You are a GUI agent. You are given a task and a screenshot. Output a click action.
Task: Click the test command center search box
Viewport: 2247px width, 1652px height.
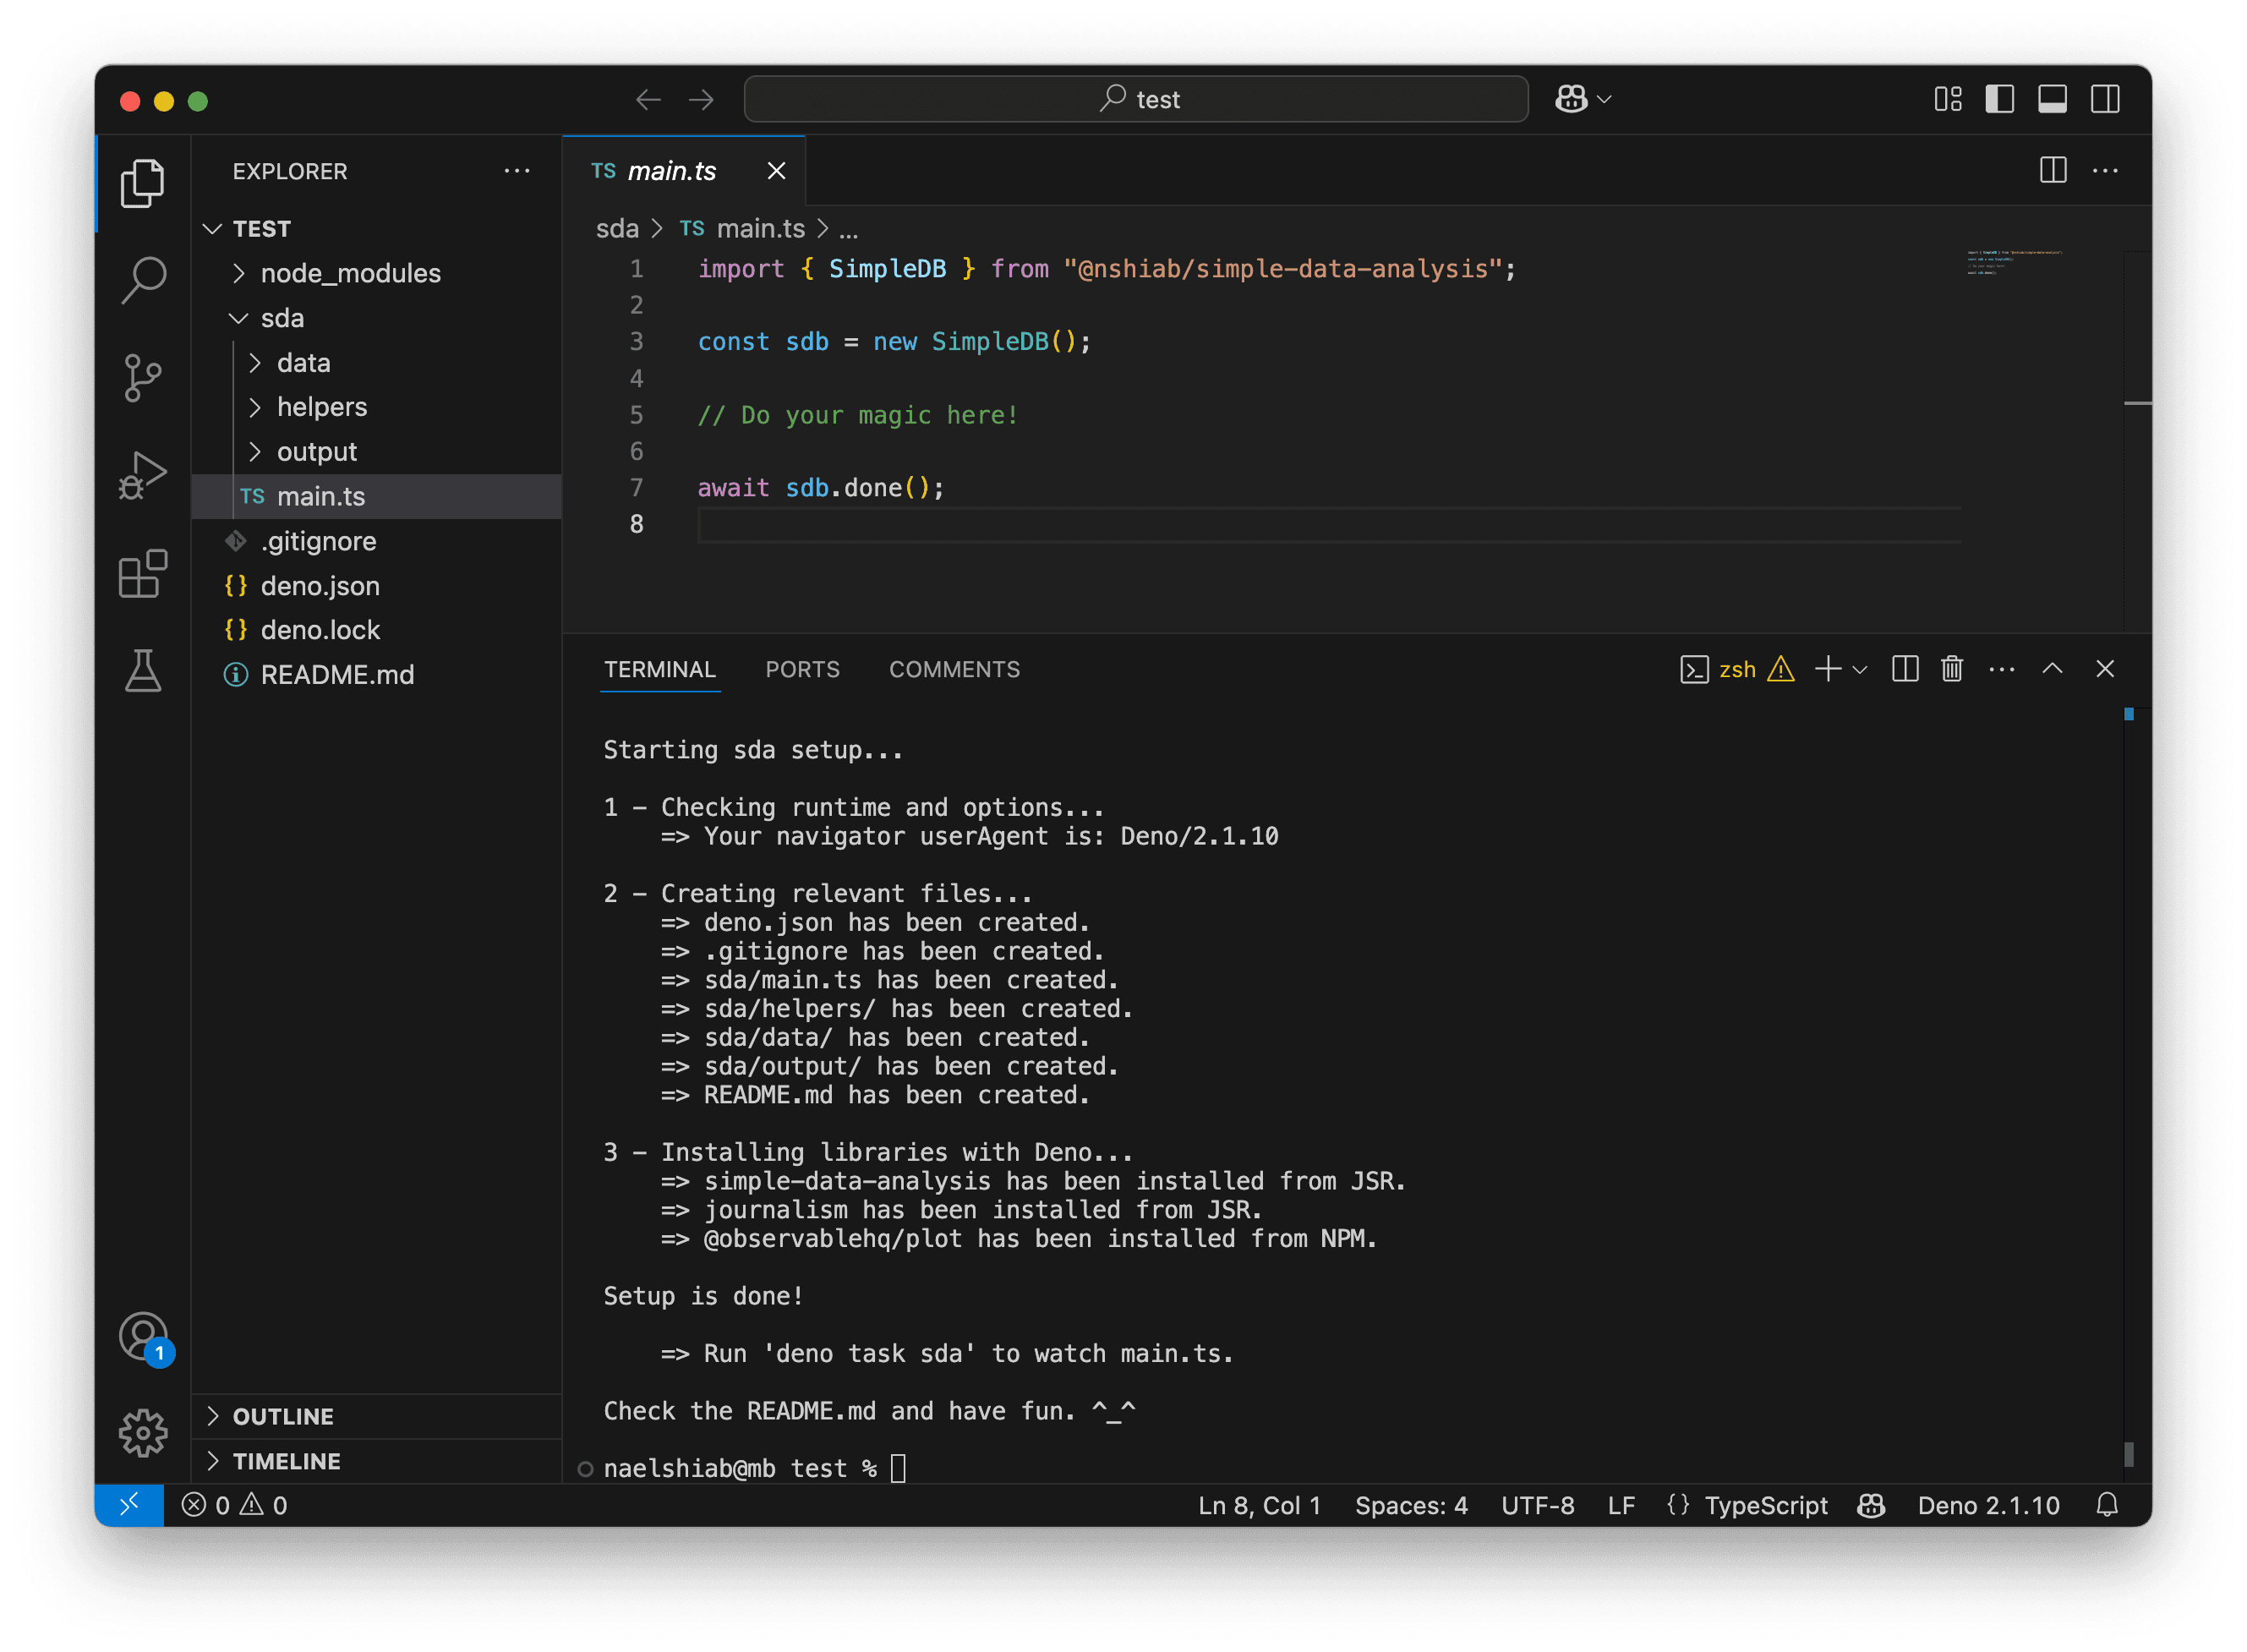click(x=1136, y=99)
